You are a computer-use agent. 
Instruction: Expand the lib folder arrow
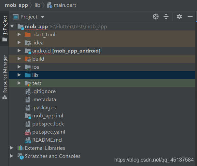19,75
